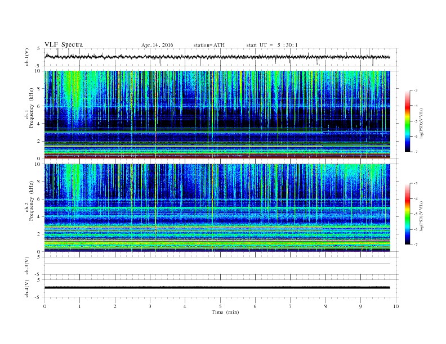Click the thick ch.4 voltage trace
This screenshot has height=344, width=446.
coord(217,288)
